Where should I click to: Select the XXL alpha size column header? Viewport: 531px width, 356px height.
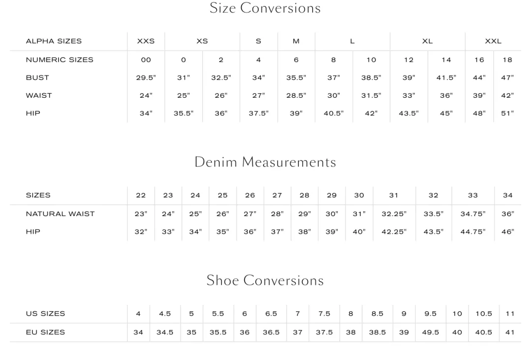(x=493, y=41)
